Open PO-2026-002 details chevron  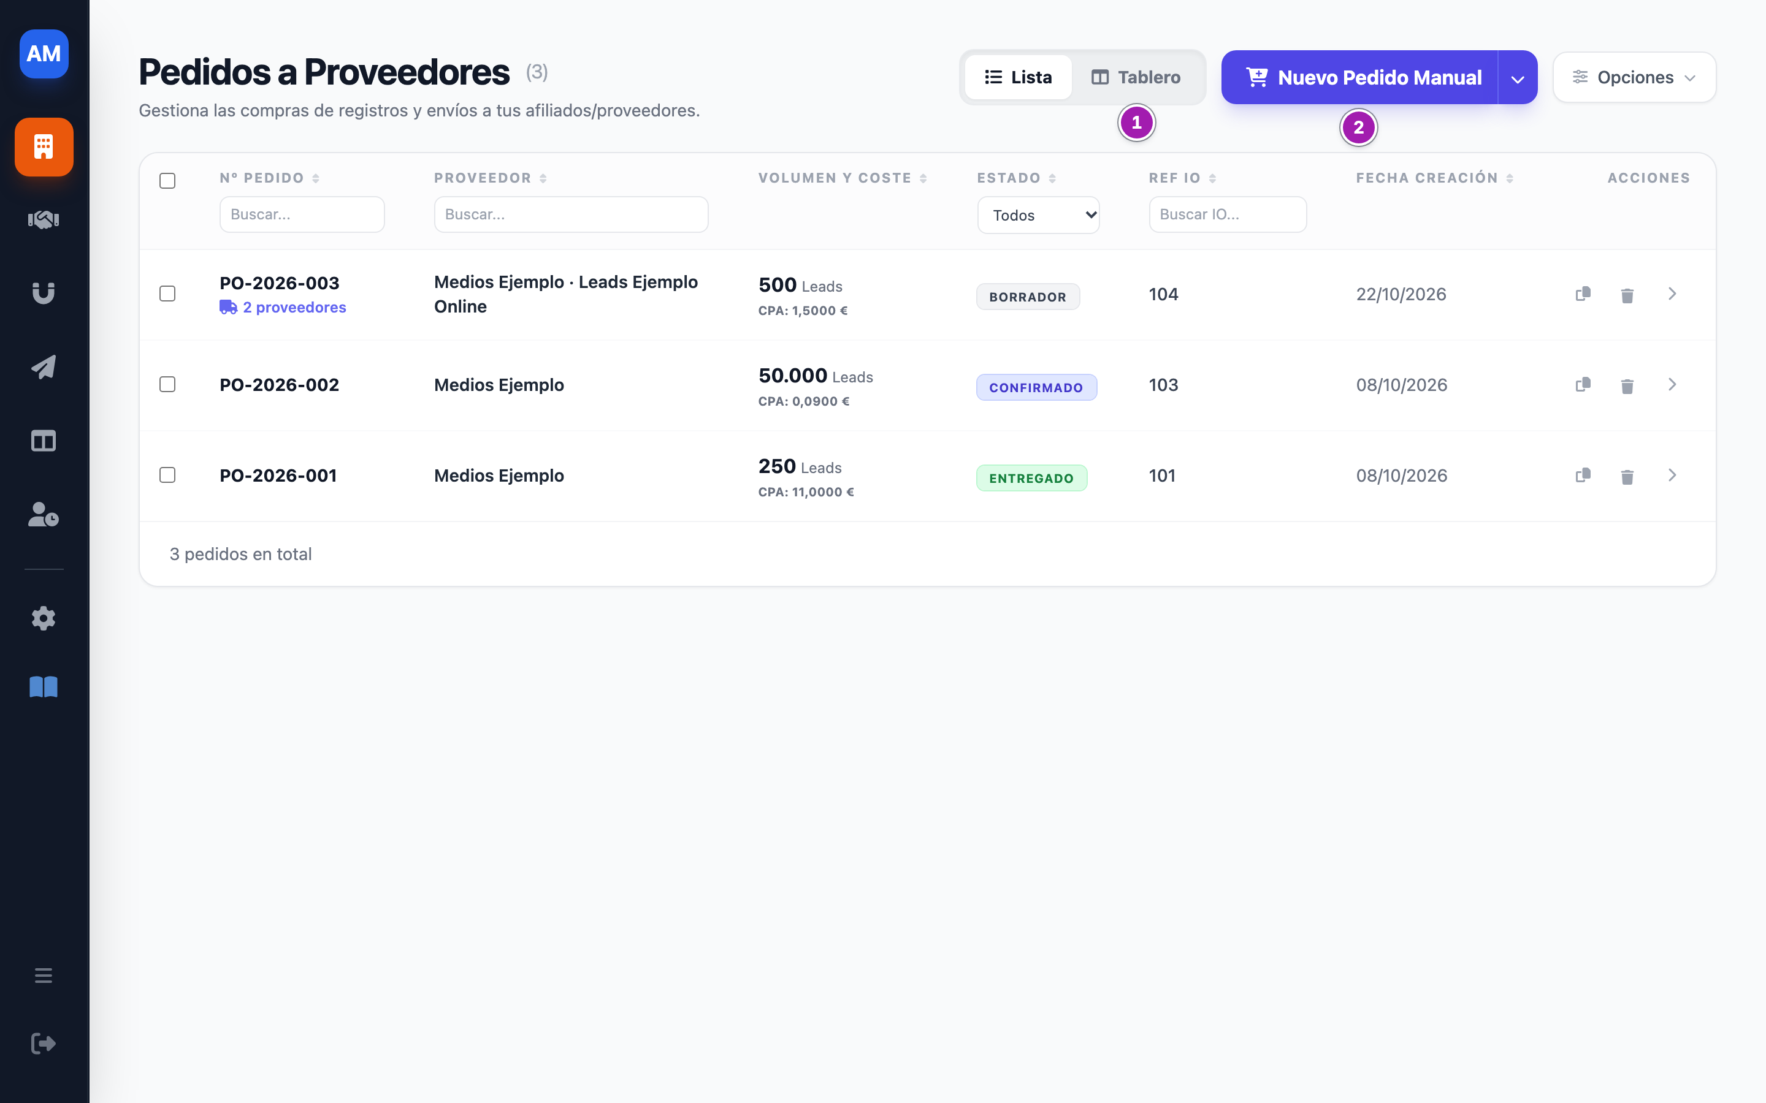click(x=1673, y=384)
